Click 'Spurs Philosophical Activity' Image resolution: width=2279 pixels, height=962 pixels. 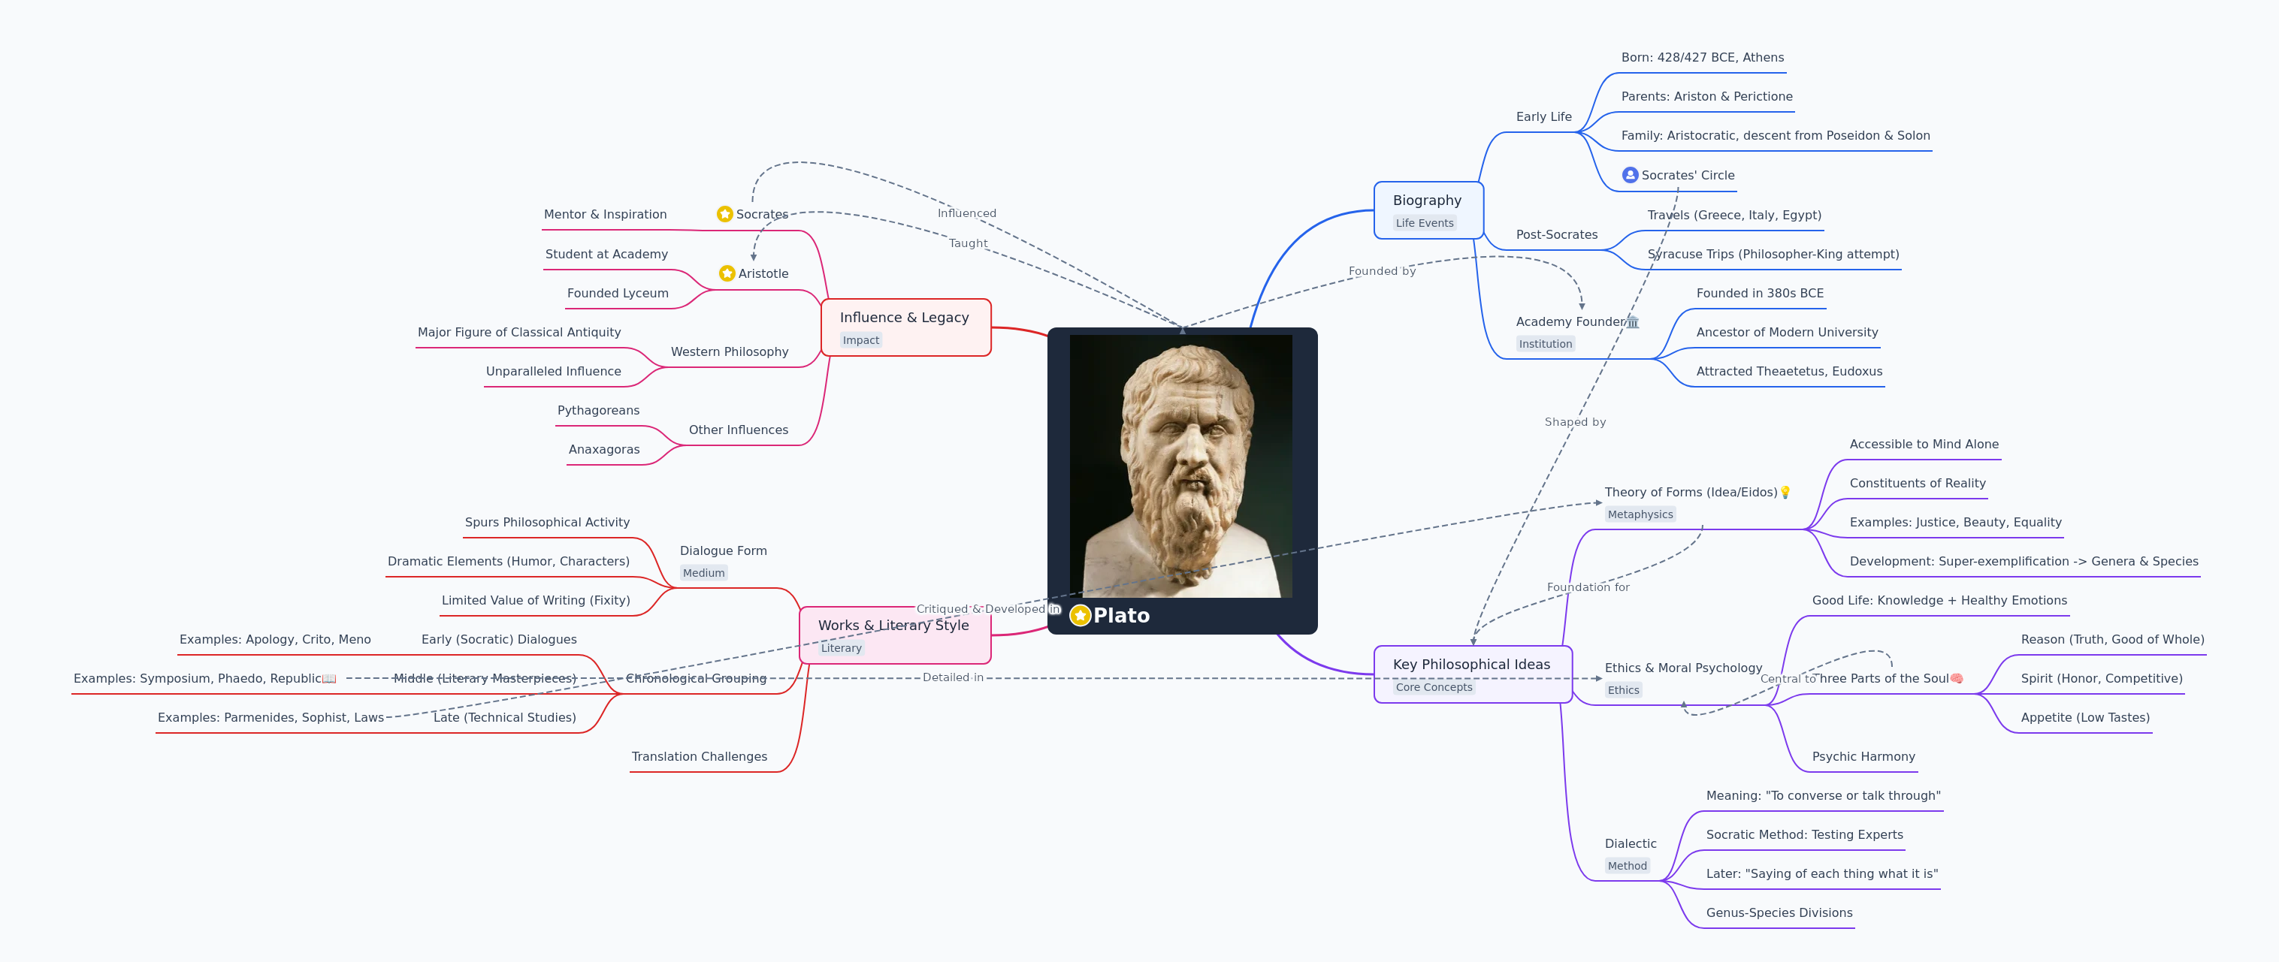[548, 523]
